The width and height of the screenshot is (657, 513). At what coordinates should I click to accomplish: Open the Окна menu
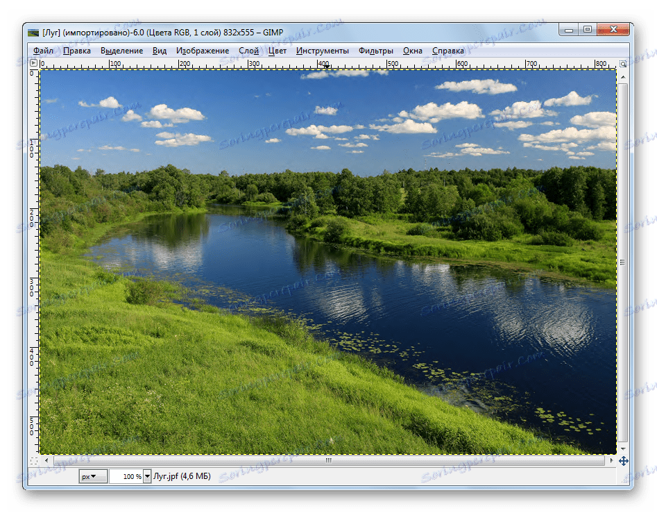[412, 51]
